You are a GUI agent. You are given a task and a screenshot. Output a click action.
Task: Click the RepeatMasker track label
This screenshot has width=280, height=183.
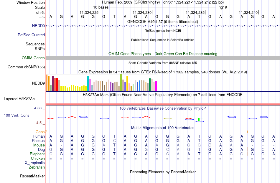pos(32,176)
